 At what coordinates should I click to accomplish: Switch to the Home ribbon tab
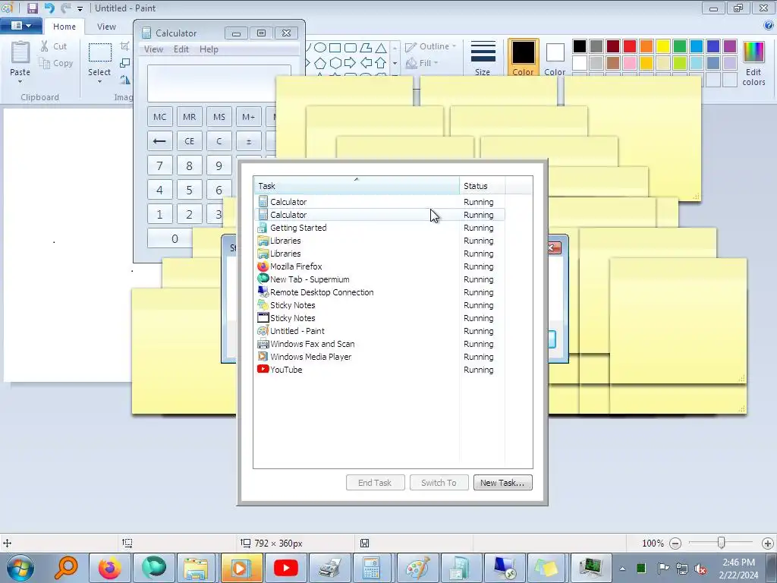pos(64,27)
